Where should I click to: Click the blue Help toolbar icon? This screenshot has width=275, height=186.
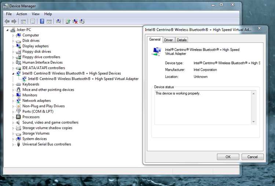pyautogui.click(x=42, y=21)
